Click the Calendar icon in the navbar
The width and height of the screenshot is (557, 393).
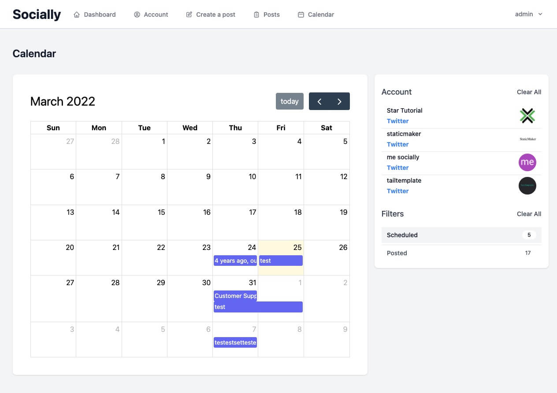pyautogui.click(x=301, y=15)
